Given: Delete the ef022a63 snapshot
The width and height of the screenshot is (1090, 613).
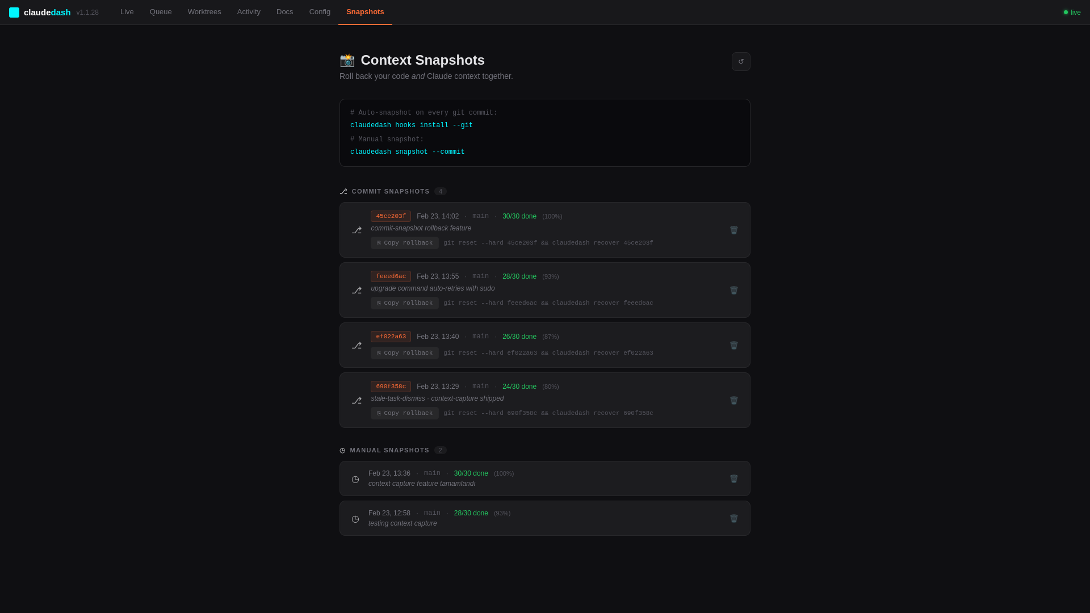Looking at the screenshot, I should [733, 345].
